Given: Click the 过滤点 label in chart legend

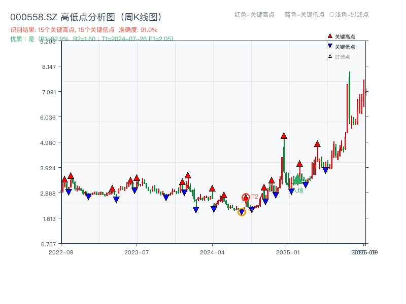Looking at the screenshot, I should pyautogui.click(x=342, y=57).
